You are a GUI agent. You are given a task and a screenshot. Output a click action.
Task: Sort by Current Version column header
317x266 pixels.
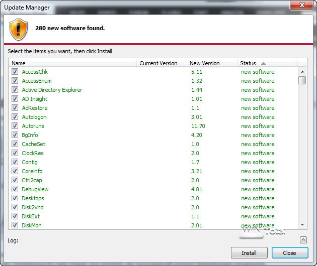pos(162,63)
